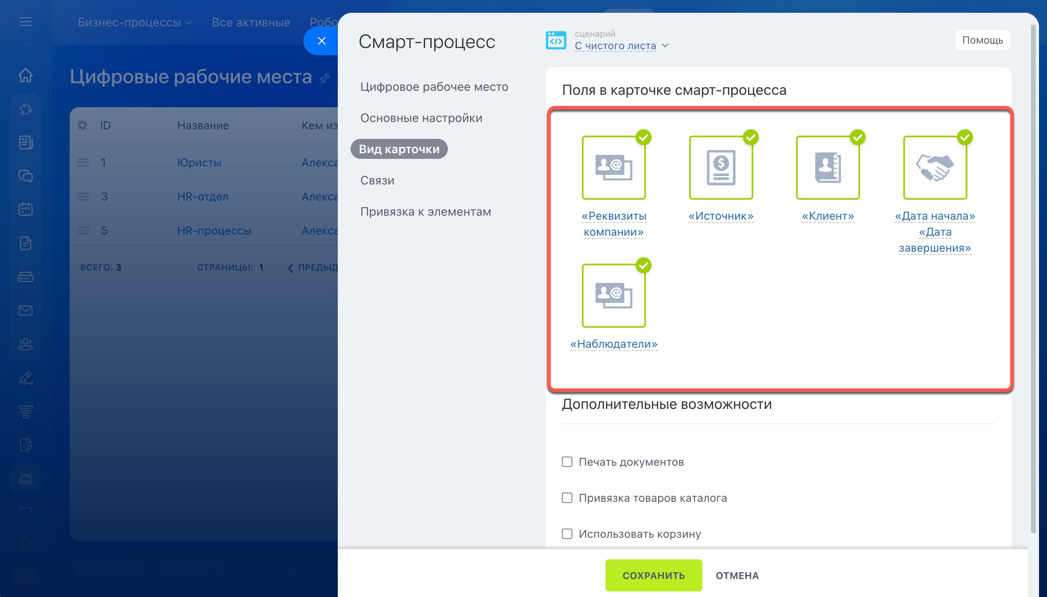Select the handshake «Дата начала» icon
This screenshot has height=597, width=1047.
click(x=935, y=168)
